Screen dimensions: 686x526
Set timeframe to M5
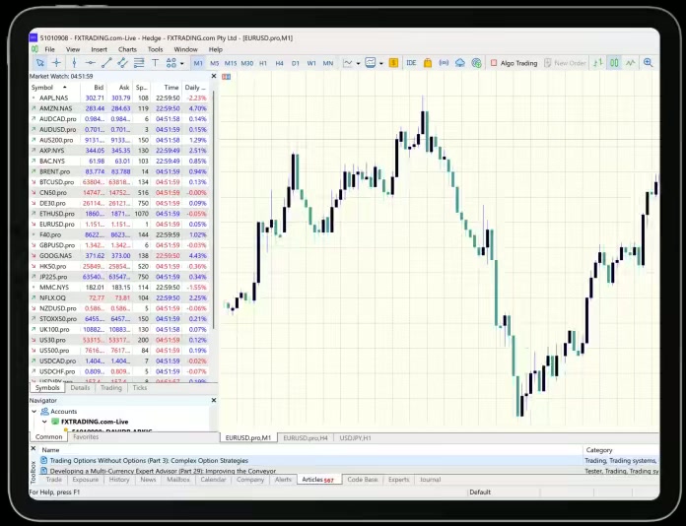click(x=215, y=63)
